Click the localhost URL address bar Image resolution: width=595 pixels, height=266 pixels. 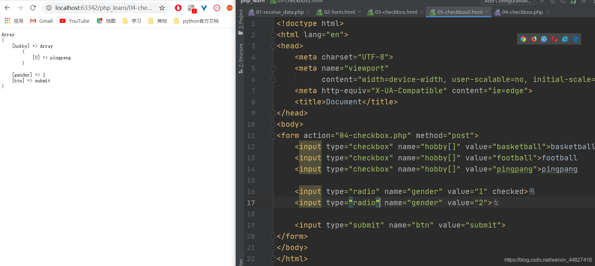point(103,8)
